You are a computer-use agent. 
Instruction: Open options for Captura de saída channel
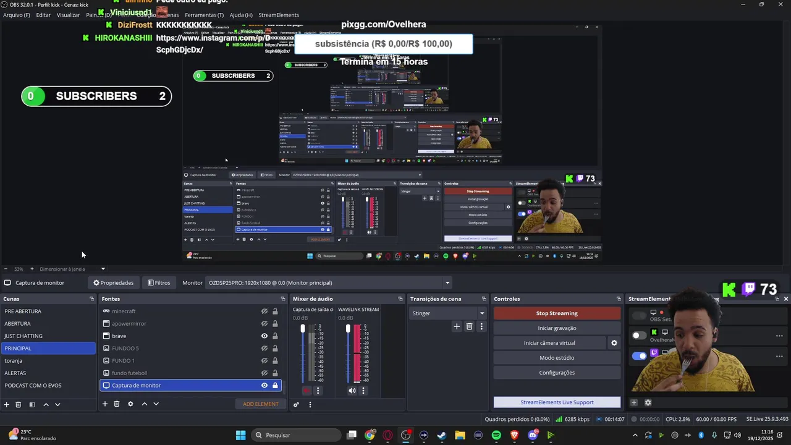318,391
